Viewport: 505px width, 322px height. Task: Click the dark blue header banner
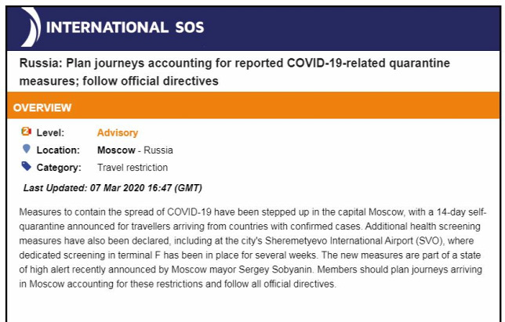[253, 28]
